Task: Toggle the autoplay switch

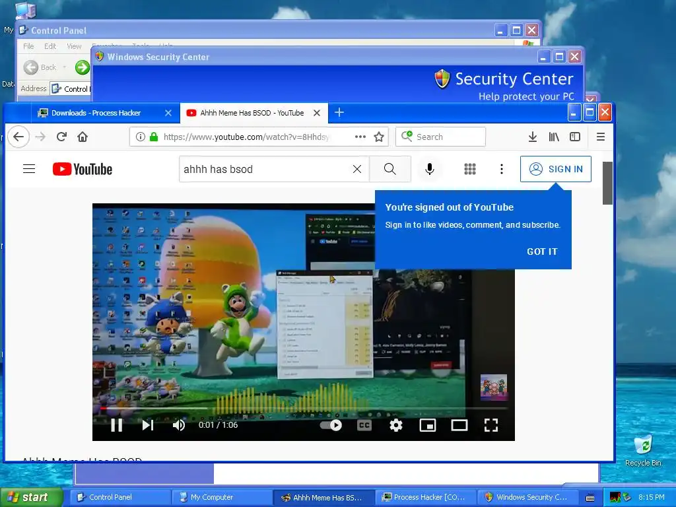Action: pyautogui.click(x=331, y=425)
